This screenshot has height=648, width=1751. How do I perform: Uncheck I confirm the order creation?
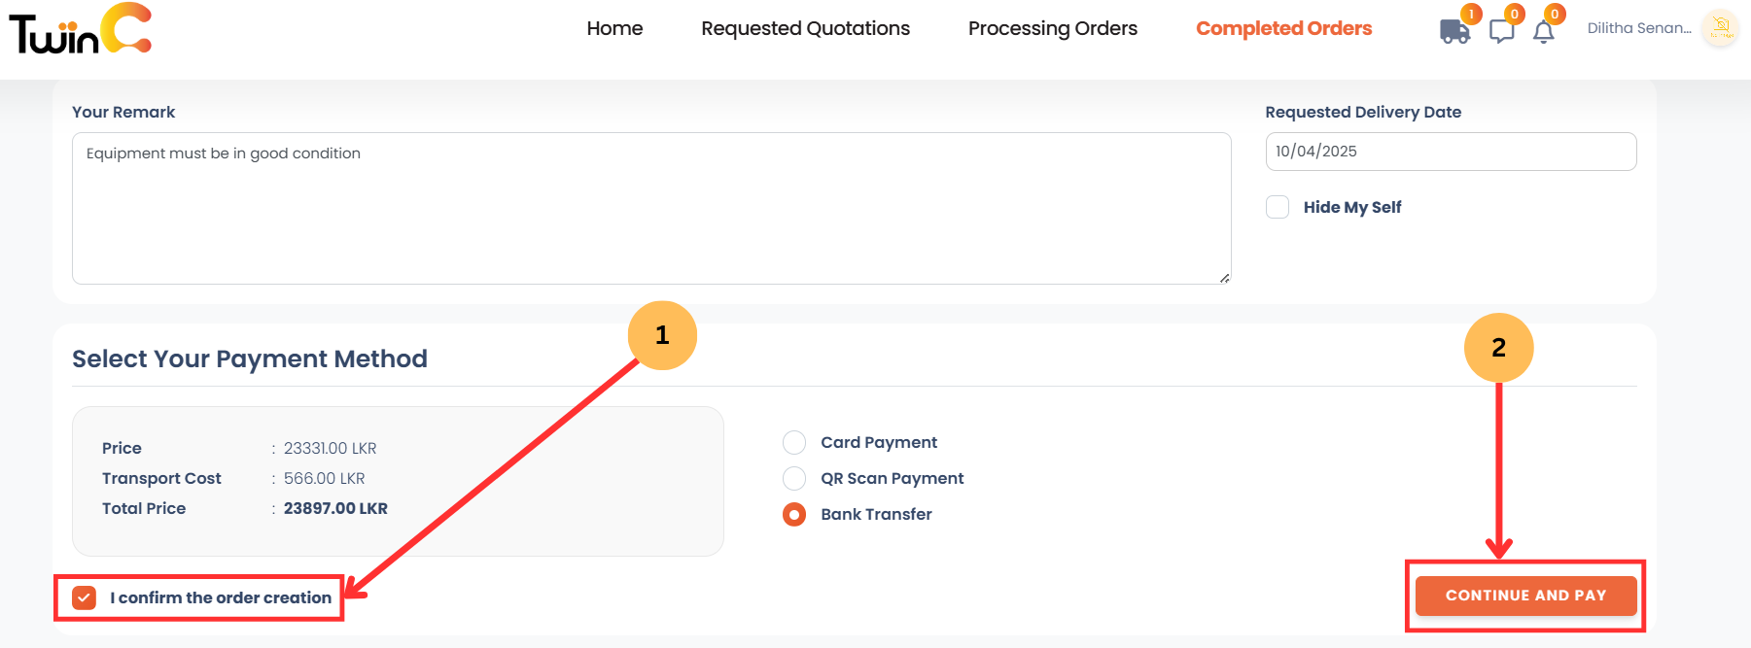85,597
